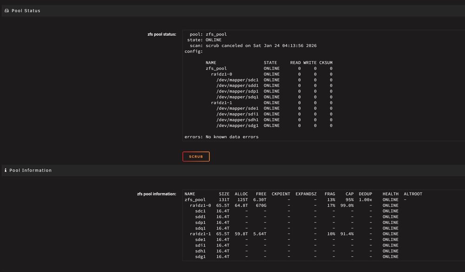Click the ALTROOT column header
The height and width of the screenshot is (272, 465).
[x=413, y=194]
